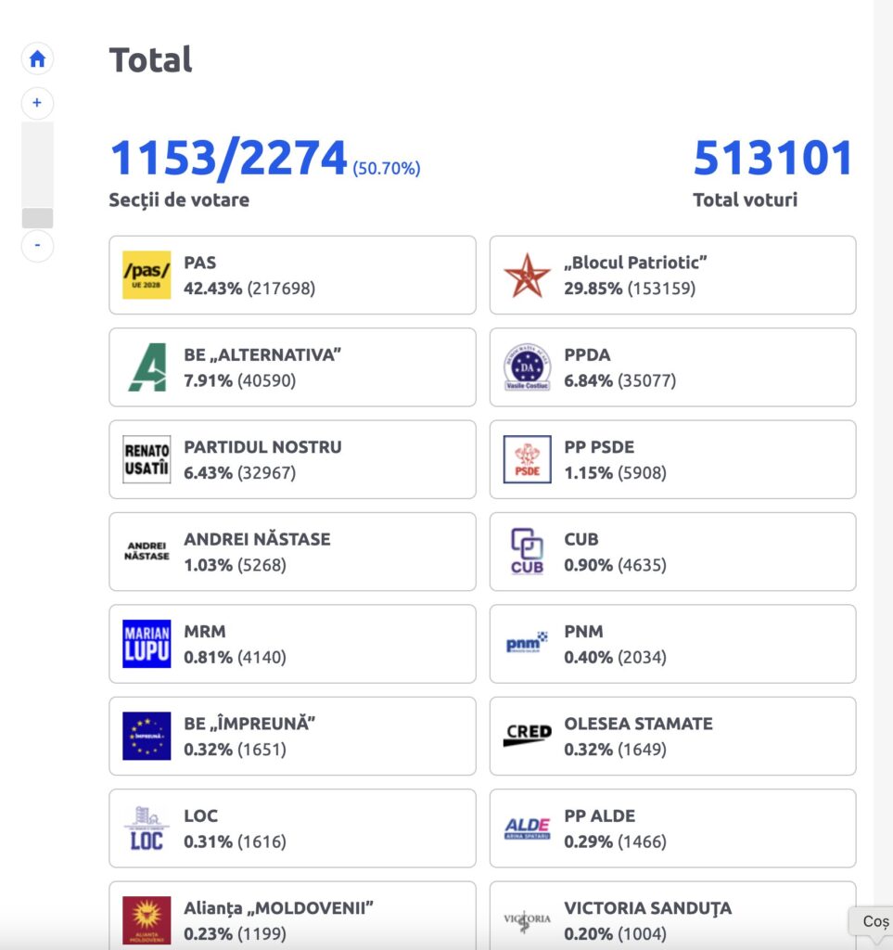Click the PNM result 0.40% (2034)
Image resolution: width=893 pixels, height=950 pixels.
point(615,657)
